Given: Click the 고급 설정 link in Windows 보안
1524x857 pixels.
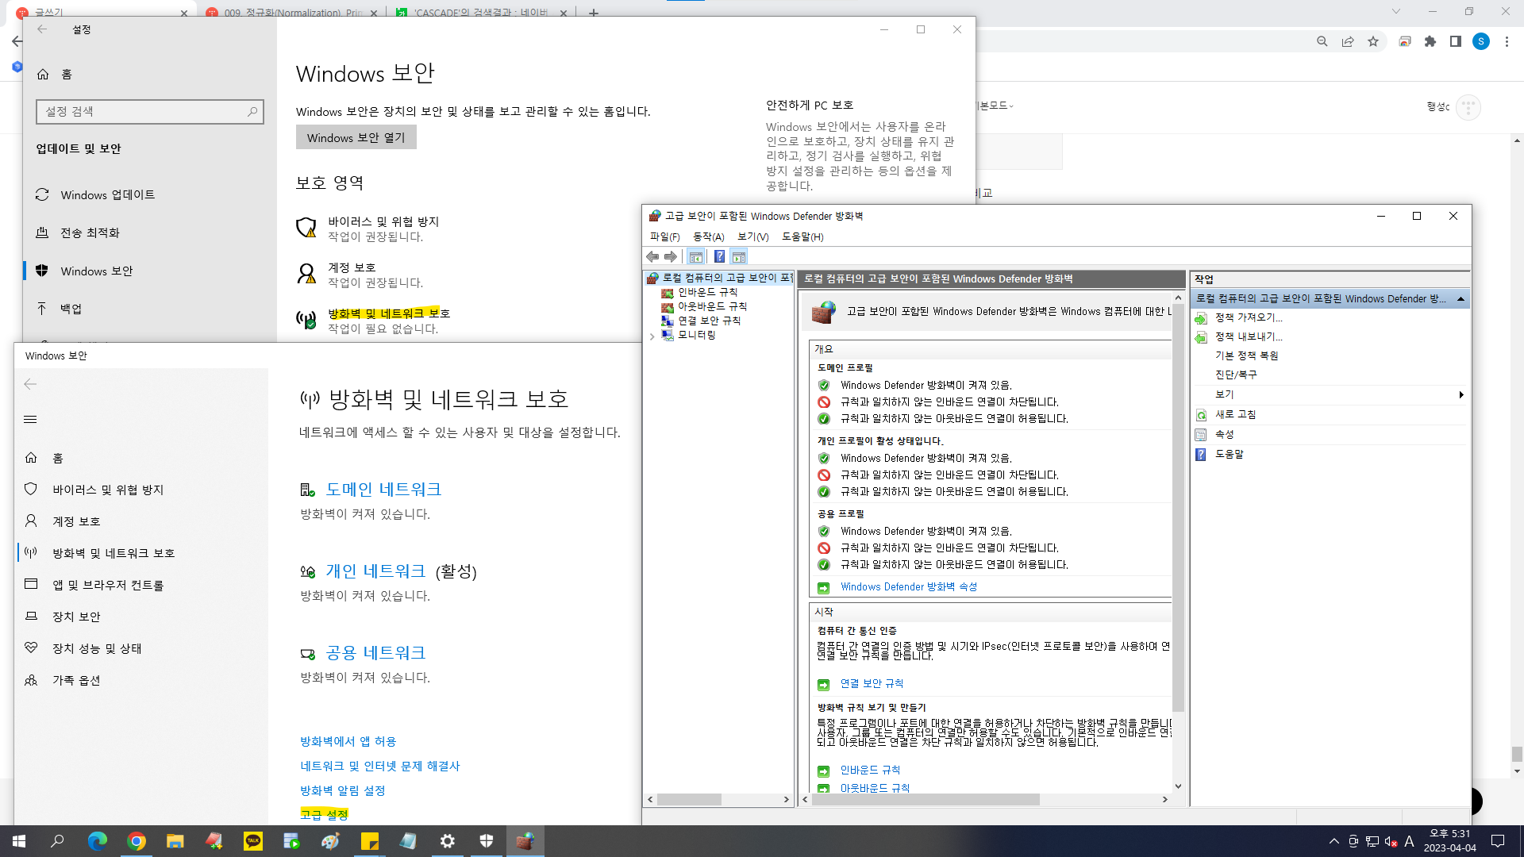Looking at the screenshot, I should [x=324, y=814].
